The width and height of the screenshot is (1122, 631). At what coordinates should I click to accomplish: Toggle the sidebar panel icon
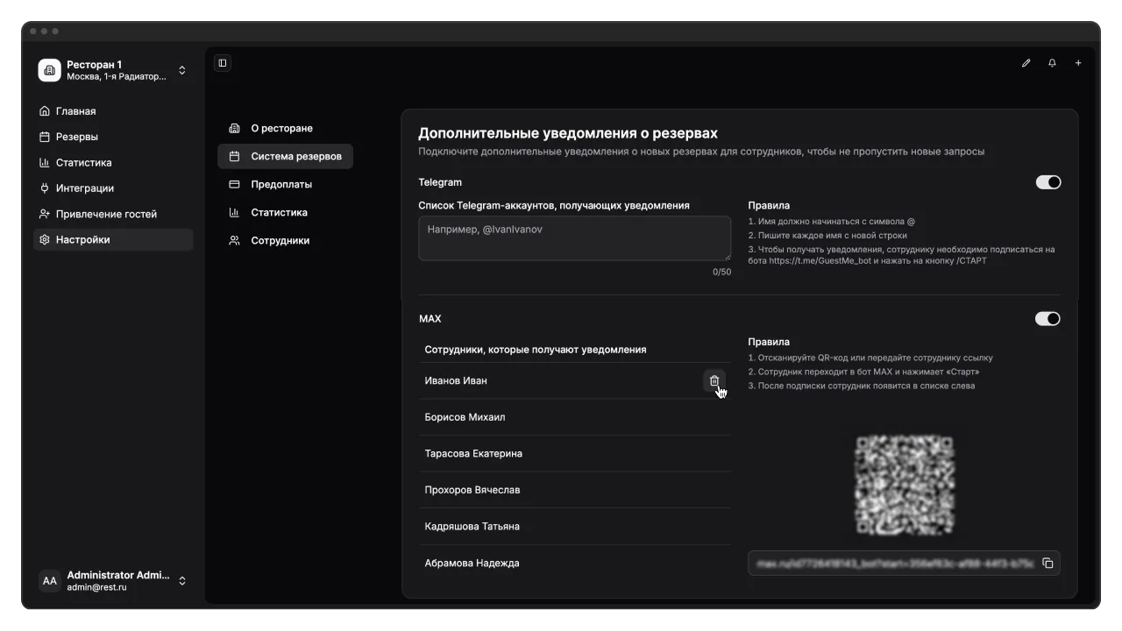[x=223, y=63]
